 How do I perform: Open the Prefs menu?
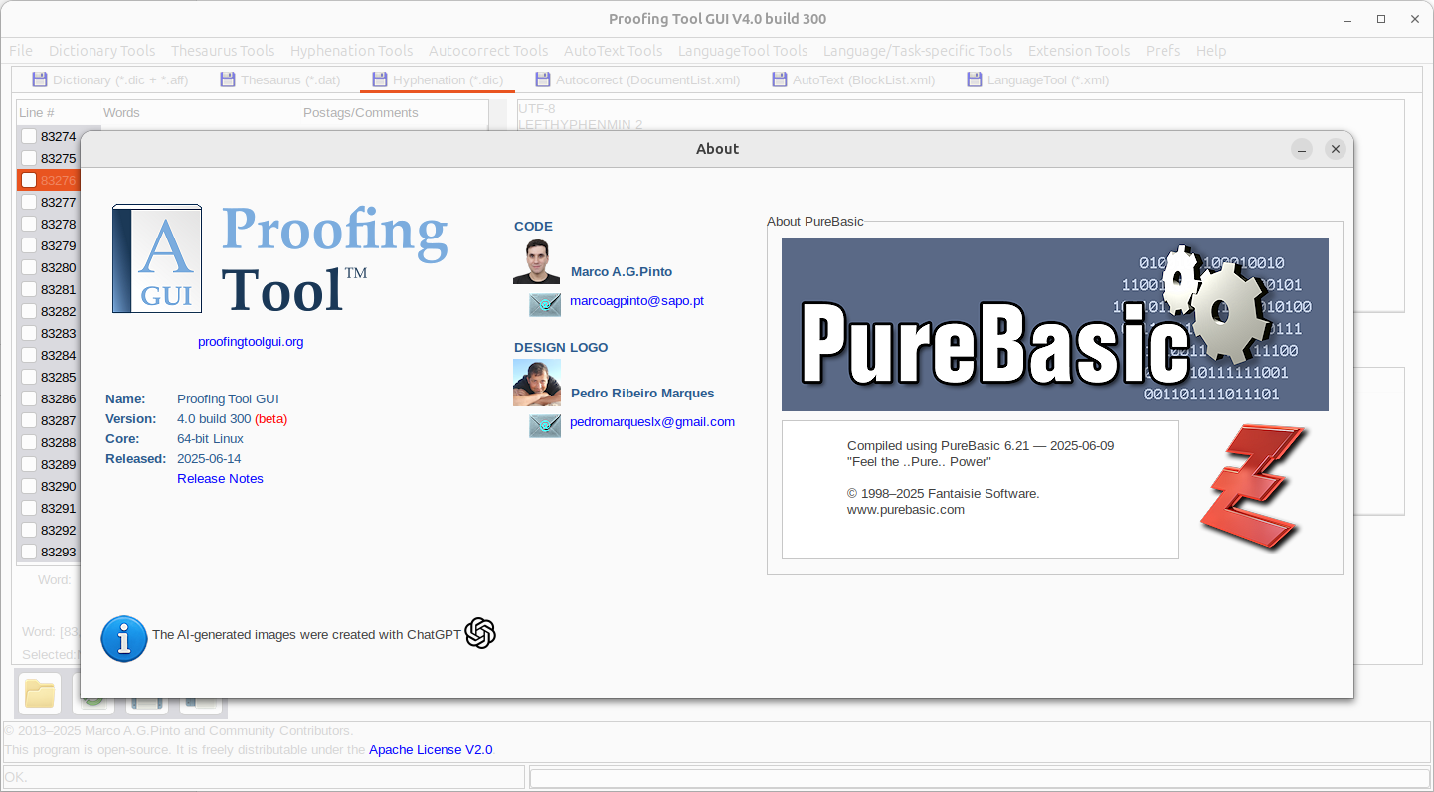click(x=1164, y=51)
